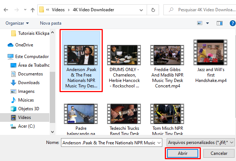Open Acer (C:) drive in sidebar
This screenshot has width=236, height=161.
[x=23, y=126]
